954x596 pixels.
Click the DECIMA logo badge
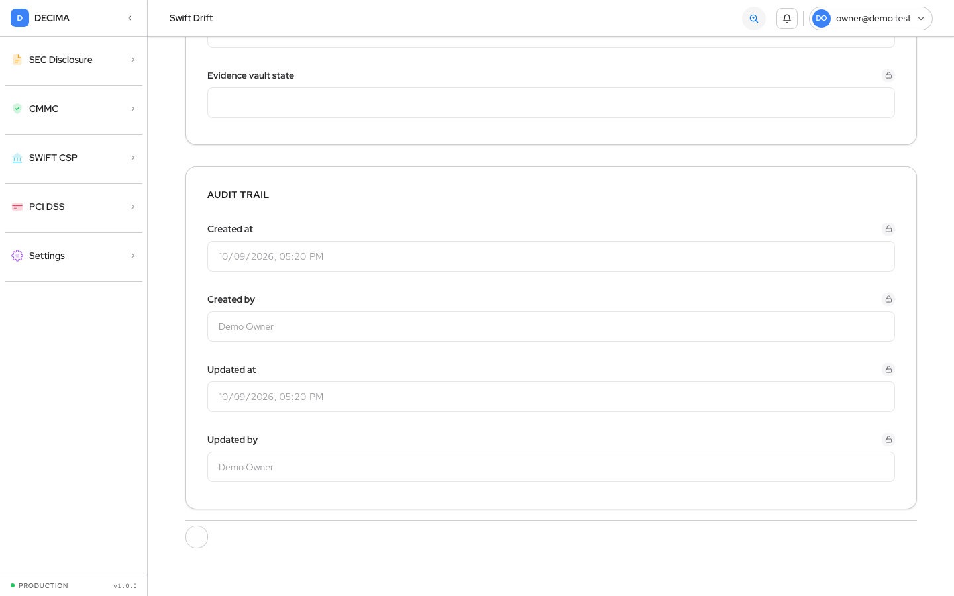coord(20,18)
